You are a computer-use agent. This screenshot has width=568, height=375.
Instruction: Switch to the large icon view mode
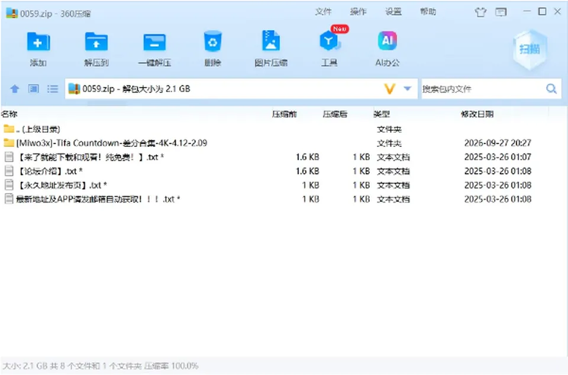[x=34, y=88]
